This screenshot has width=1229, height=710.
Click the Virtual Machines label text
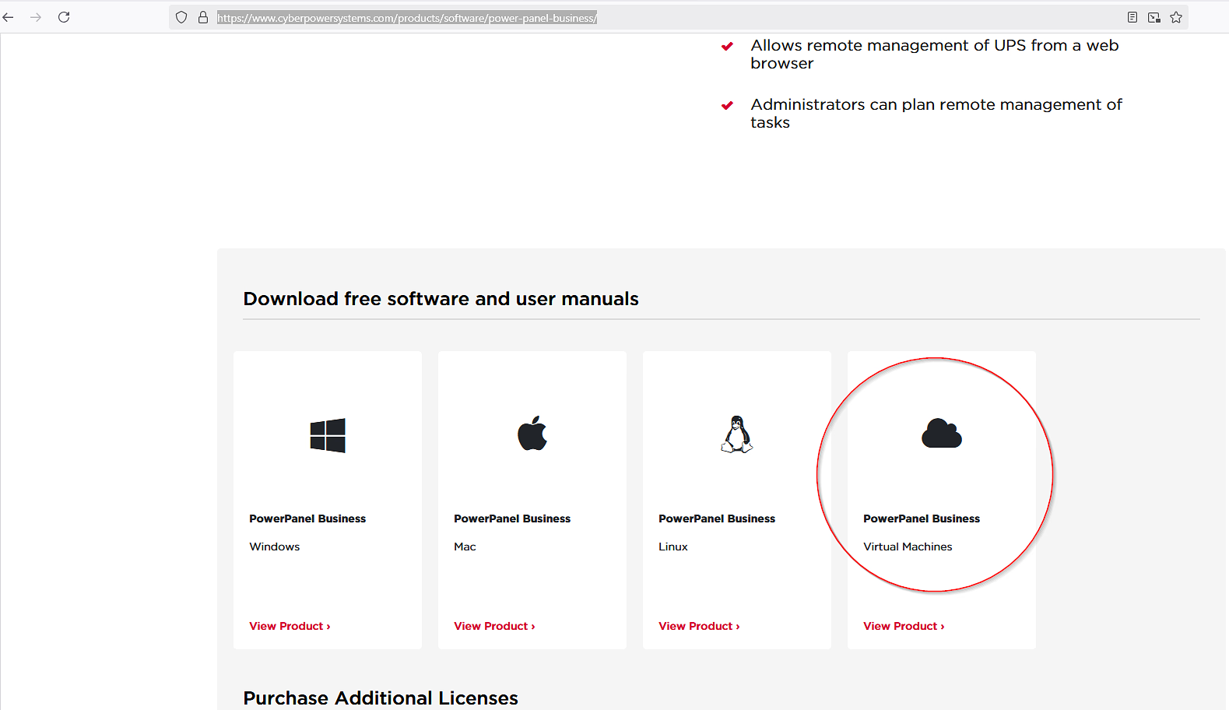pyautogui.click(x=908, y=547)
